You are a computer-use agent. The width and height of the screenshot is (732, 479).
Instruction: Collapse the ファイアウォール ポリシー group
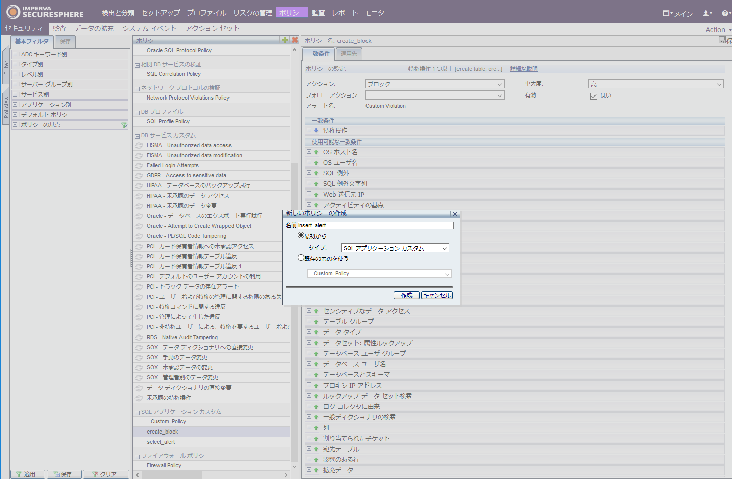(137, 456)
